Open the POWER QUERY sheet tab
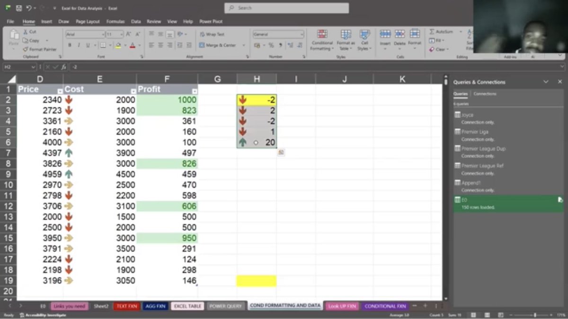This screenshot has width=568, height=319. (226, 306)
